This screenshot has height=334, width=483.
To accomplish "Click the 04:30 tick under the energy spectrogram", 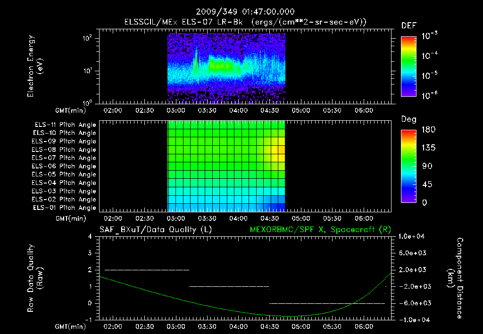I will [270, 110].
